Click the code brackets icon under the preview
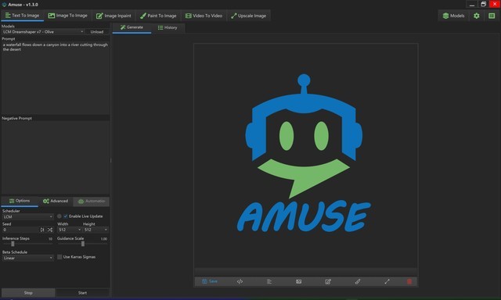501x300 pixels. [x=240, y=281]
